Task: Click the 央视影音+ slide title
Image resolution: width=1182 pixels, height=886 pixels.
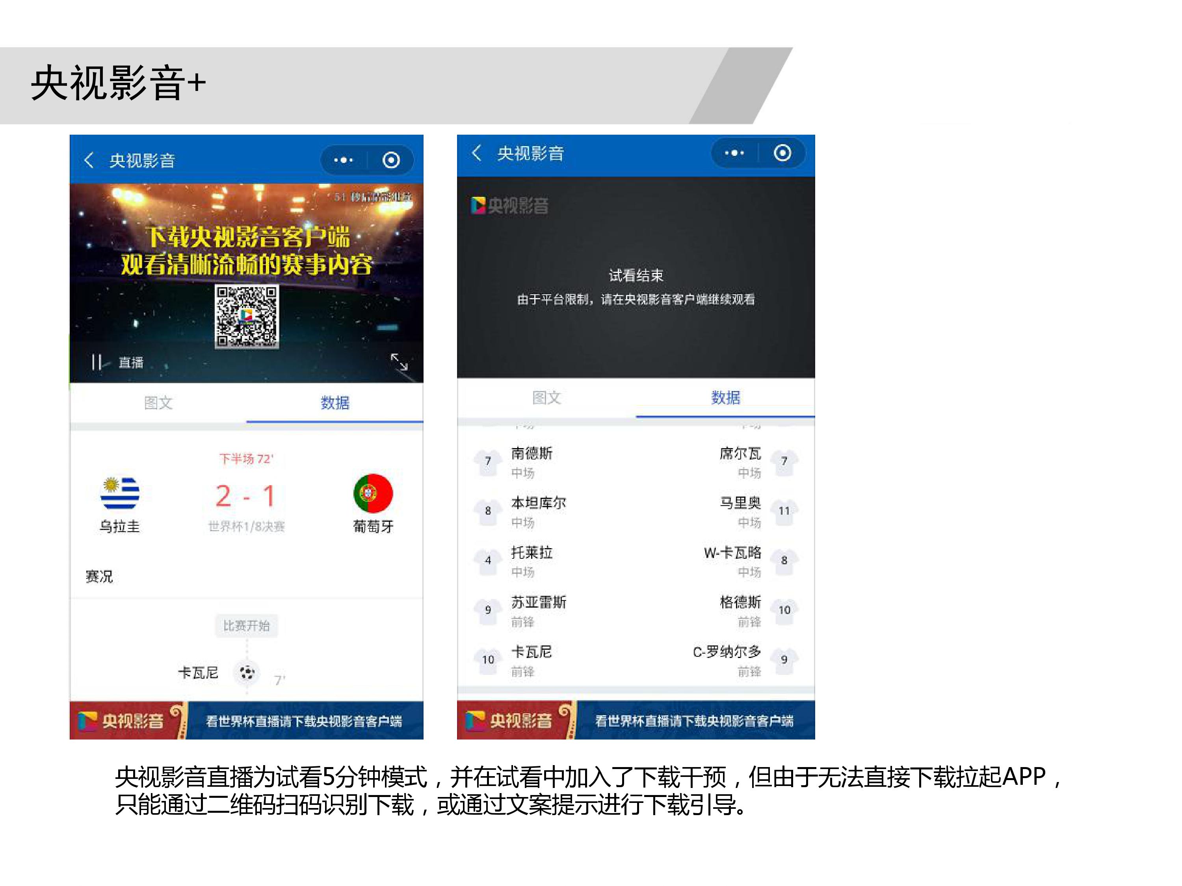Action: tap(118, 83)
